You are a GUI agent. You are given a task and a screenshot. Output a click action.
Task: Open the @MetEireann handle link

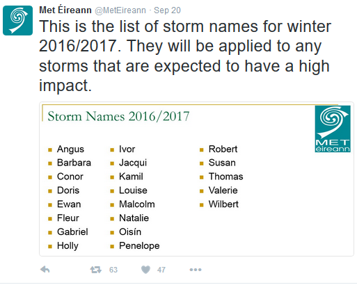(x=120, y=10)
